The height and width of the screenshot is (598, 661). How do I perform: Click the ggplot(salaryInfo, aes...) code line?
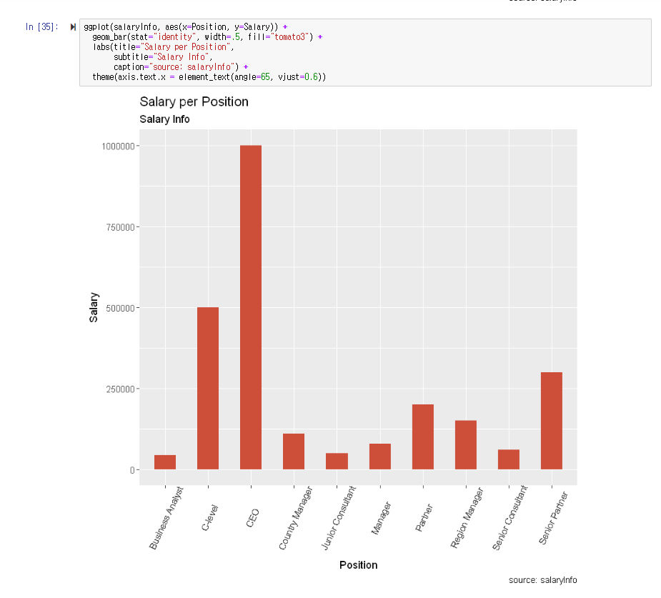[x=186, y=27]
